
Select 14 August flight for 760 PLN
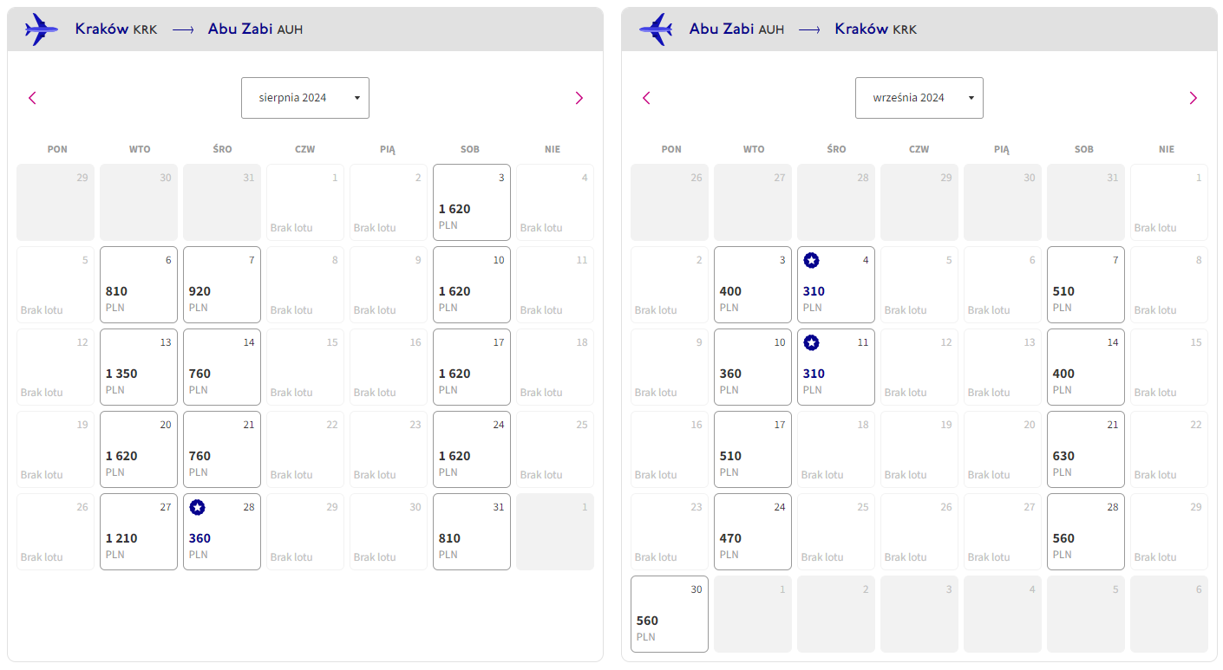tap(222, 367)
